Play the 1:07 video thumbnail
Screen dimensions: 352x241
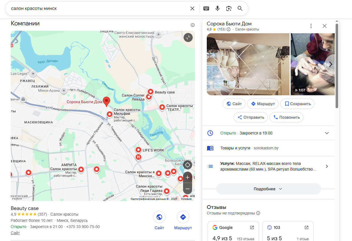tap(313, 64)
